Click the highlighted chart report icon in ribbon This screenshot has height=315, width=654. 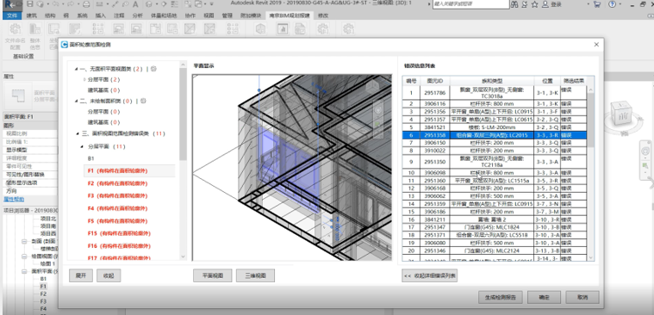[x=283, y=28]
